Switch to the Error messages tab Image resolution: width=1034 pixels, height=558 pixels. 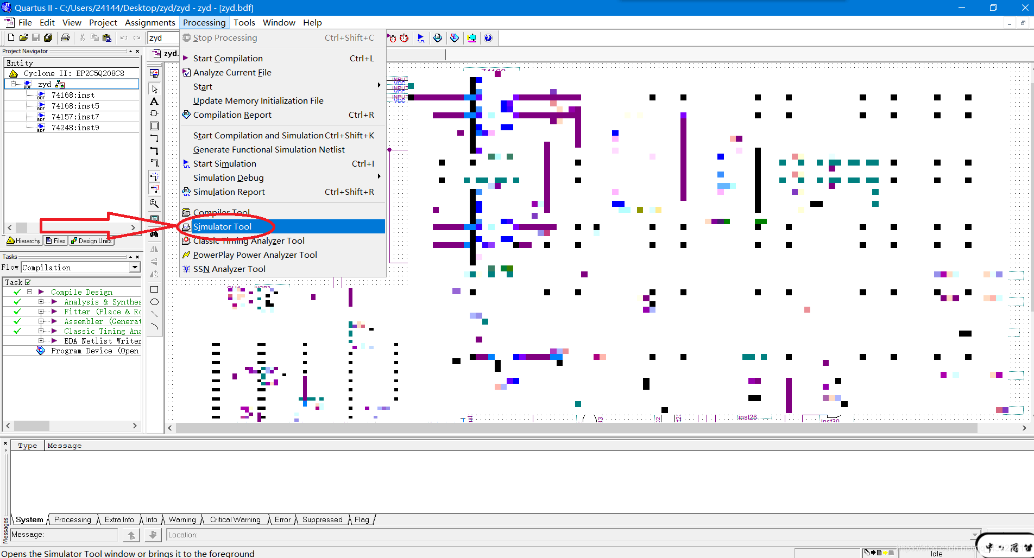(282, 519)
